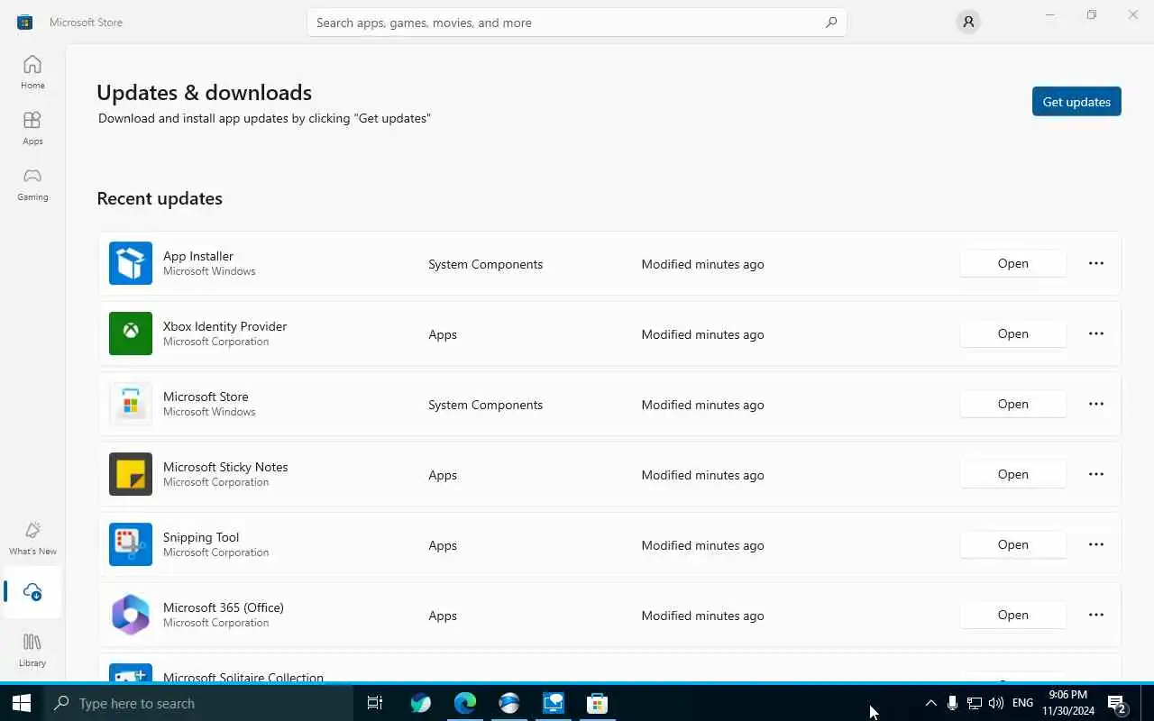
Task: Open Snipping Tool via Open button
Action: (1013, 544)
